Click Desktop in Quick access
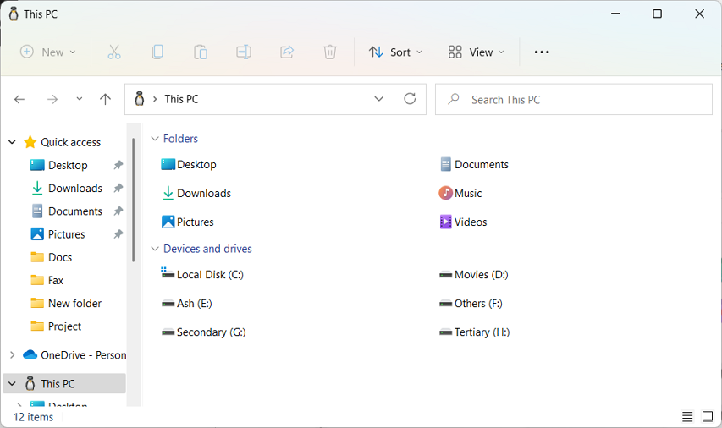This screenshot has width=722, height=428. [x=69, y=165]
